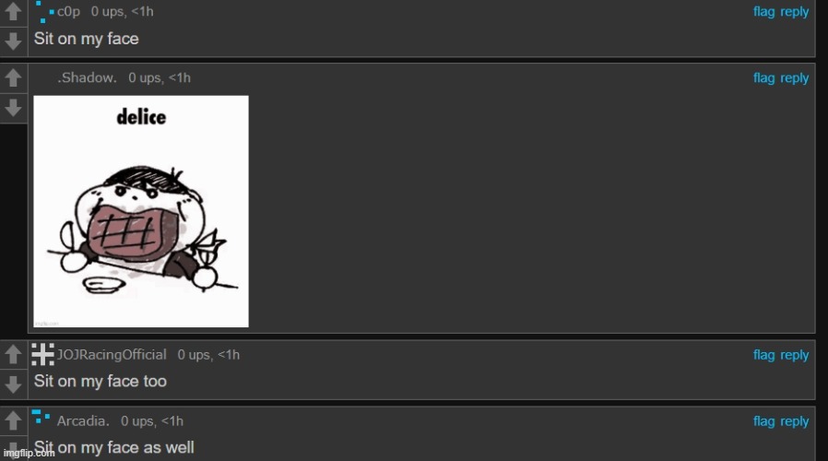The height and width of the screenshot is (461, 828).
Task: Click Arcadia.'s blue avatar icon
Action: click(x=41, y=417)
